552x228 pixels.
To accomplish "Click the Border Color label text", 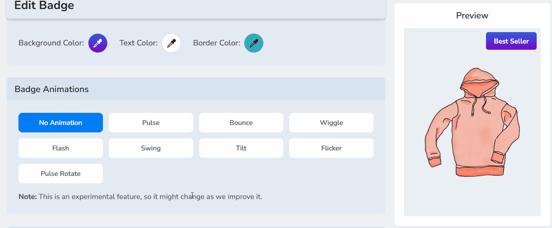I will [x=216, y=43].
